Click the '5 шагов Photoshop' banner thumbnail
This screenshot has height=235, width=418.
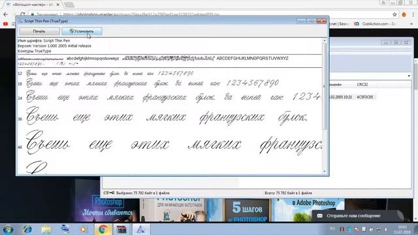[248, 210]
